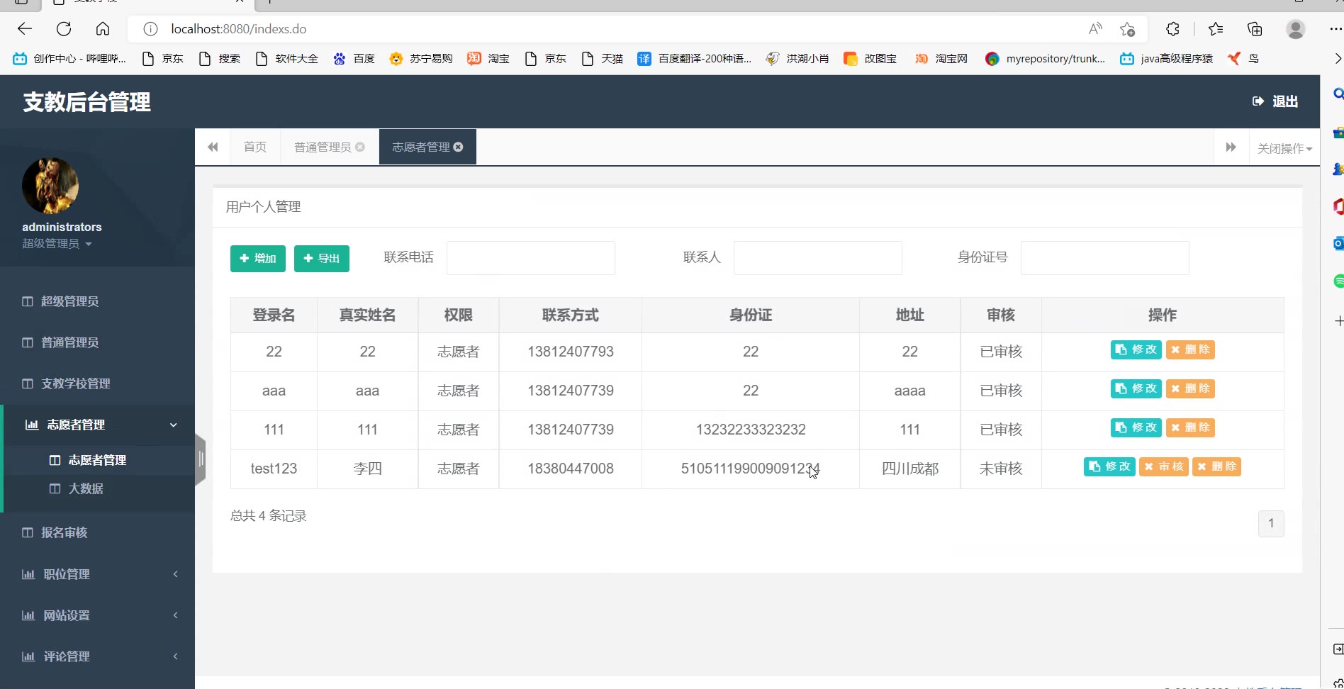Expand the 网站设置 sidebar section
Image resolution: width=1344 pixels, height=689 pixels.
97,615
